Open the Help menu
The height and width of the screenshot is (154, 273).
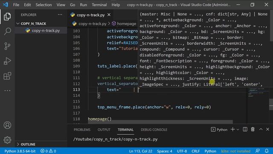pos(116,5)
